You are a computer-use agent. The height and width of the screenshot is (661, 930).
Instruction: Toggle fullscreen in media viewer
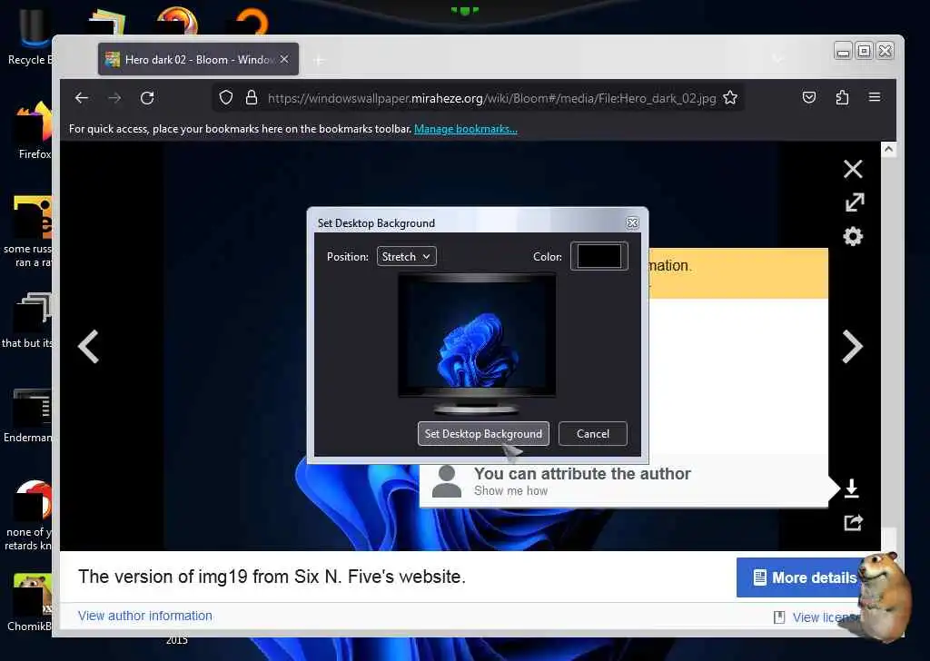pos(854,202)
